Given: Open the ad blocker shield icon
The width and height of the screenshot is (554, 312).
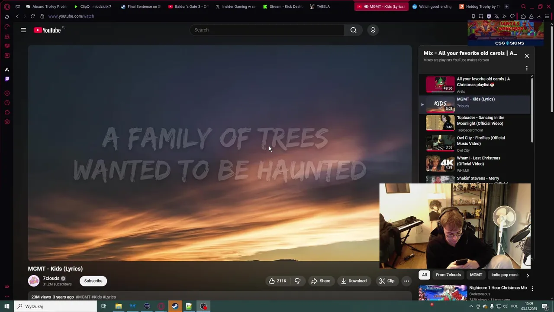Looking at the screenshot, I should coord(489,16).
